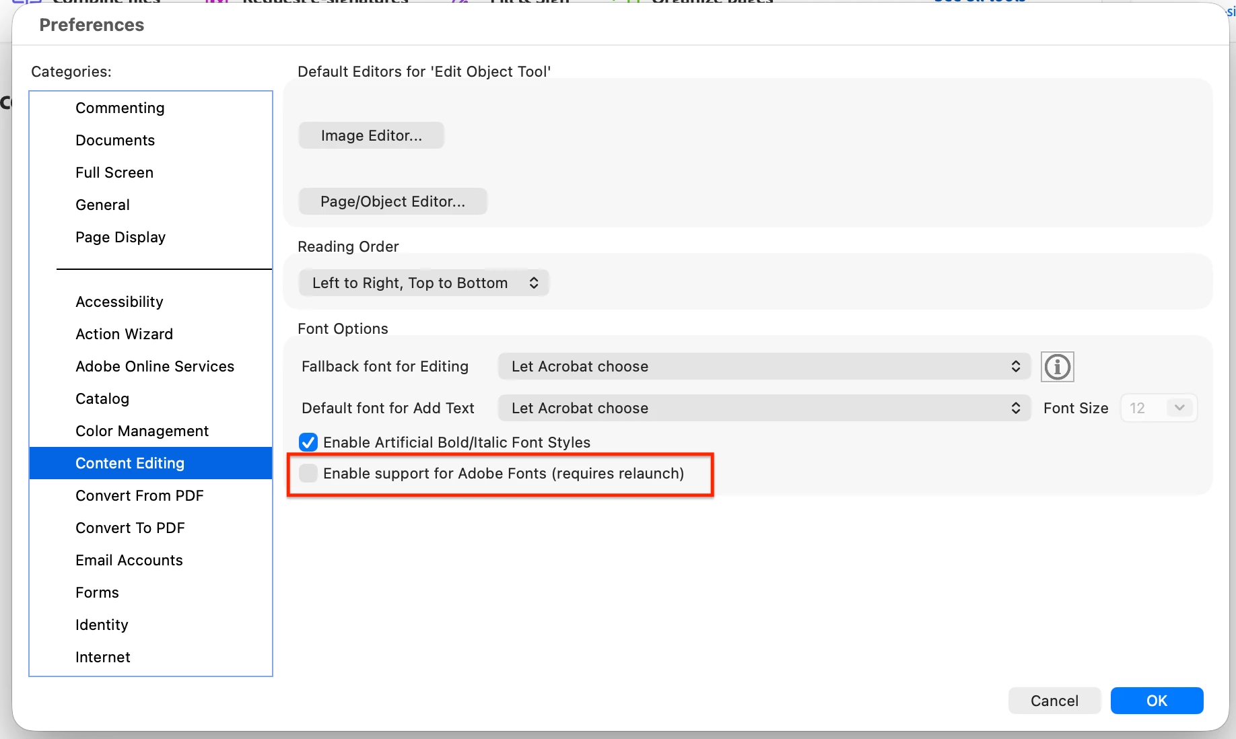Viewport: 1236px width, 739px height.
Task: Open the Font Size combo box
Action: click(x=1159, y=408)
